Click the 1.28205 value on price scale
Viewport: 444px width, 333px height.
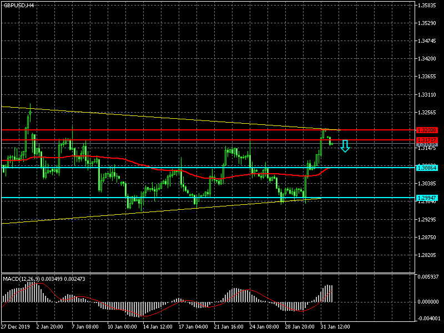(x=428, y=256)
